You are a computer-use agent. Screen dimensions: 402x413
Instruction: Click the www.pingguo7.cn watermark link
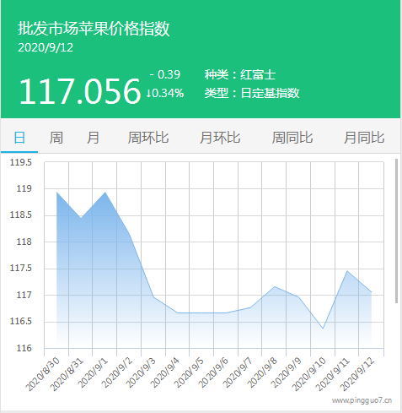point(362,400)
